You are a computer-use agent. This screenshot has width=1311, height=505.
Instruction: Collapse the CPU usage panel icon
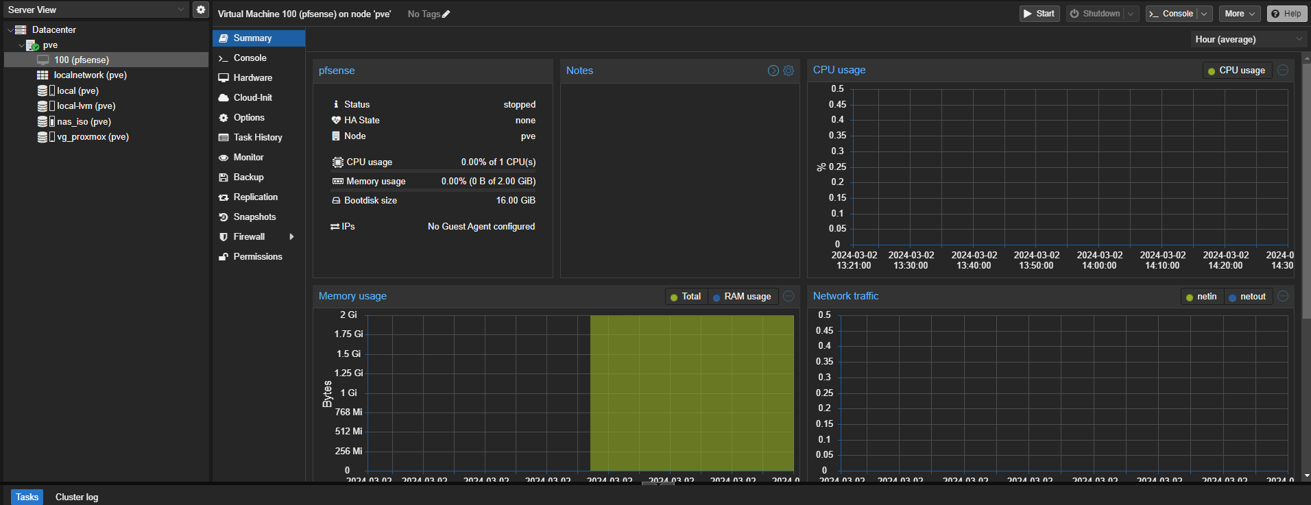pyautogui.click(x=1283, y=70)
